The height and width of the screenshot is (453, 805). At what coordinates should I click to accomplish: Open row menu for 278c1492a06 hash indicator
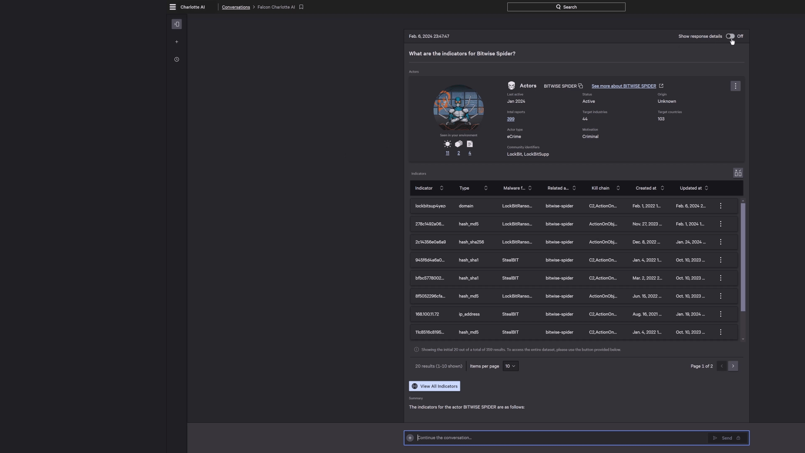pyautogui.click(x=721, y=224)
